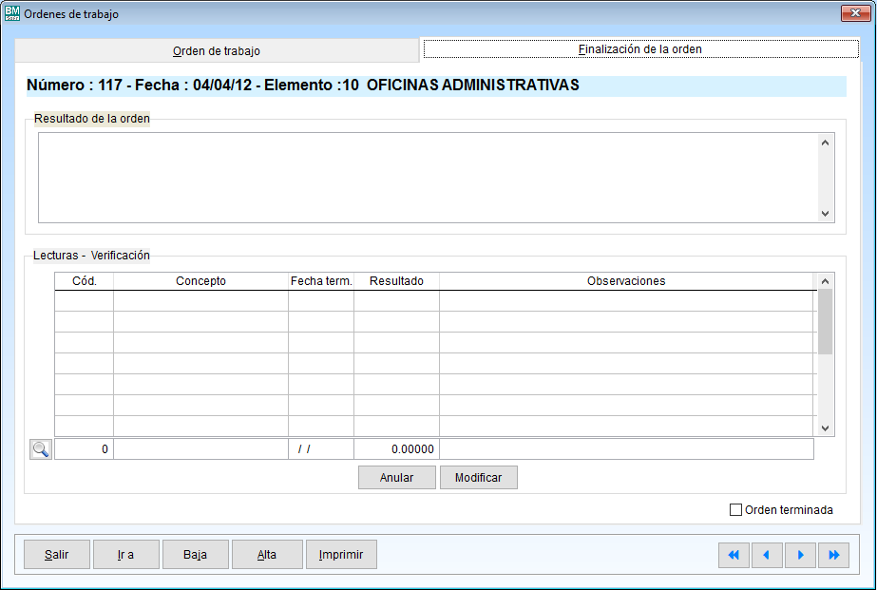877x590 pixels.
Task: Switch to the Orden de trabajo tab
Action: pyautogui.click(x=217, y=50)
